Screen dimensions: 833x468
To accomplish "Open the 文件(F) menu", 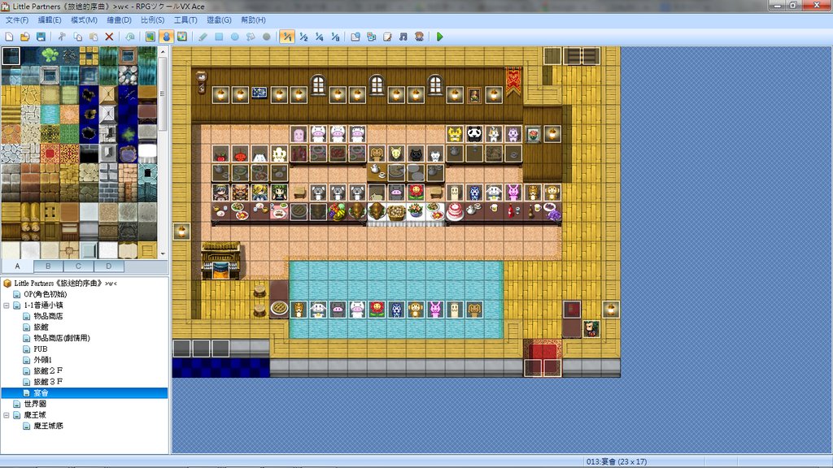I will (x=17, y=20).
